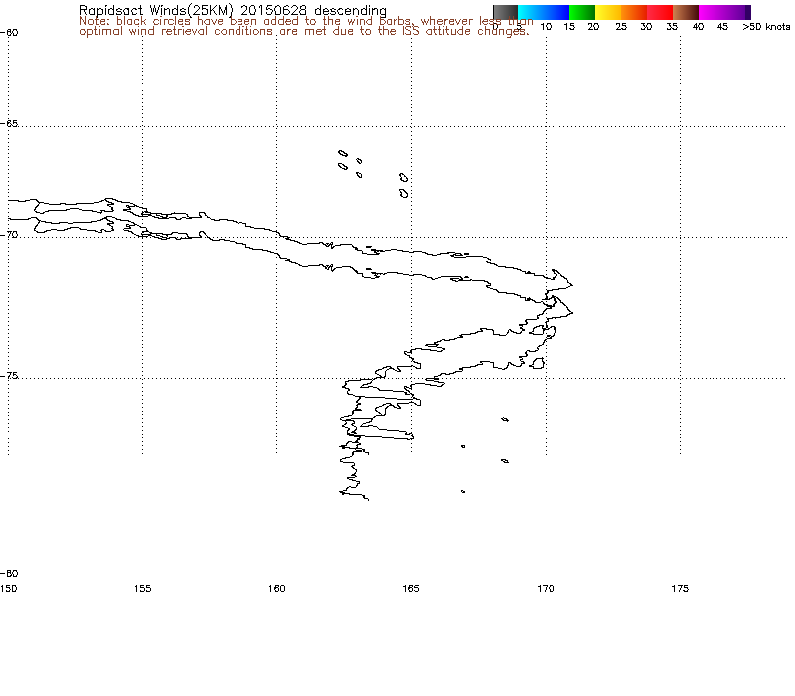Click the '-65' latitude label
Image resolution: width=795 pixels, height=696 pixels.
[x=10, y=123]
